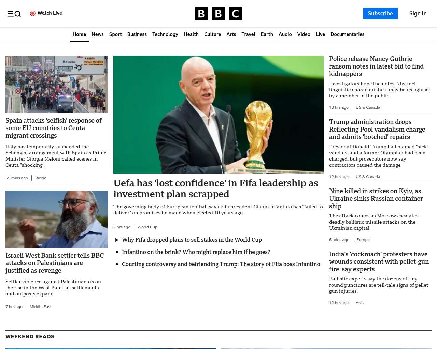This screenshot has width=437, height=349.
Task: Open the News section
Action: coord(98,34)
